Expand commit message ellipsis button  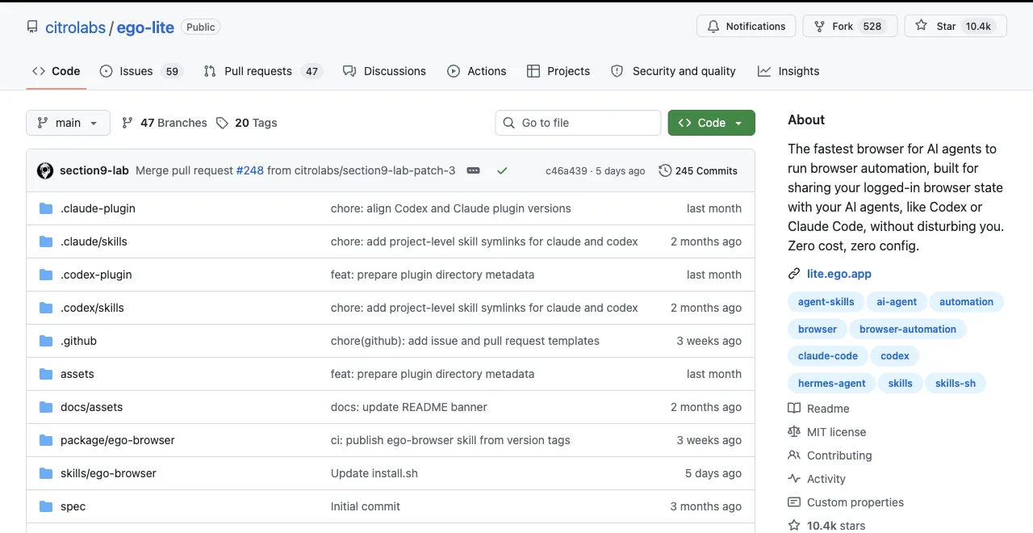point(474,170)
